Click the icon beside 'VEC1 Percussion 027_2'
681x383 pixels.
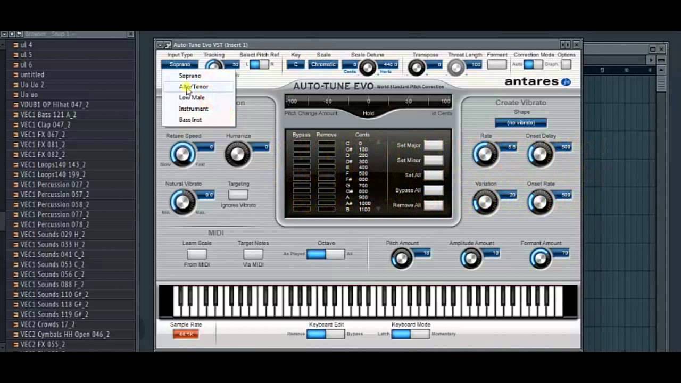point(16,185)
